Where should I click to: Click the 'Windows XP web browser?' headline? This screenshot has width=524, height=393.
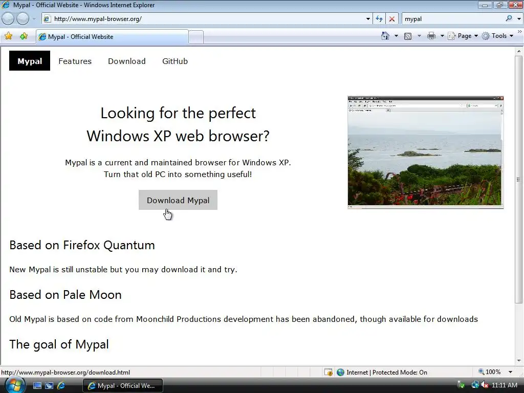(178, 136)
